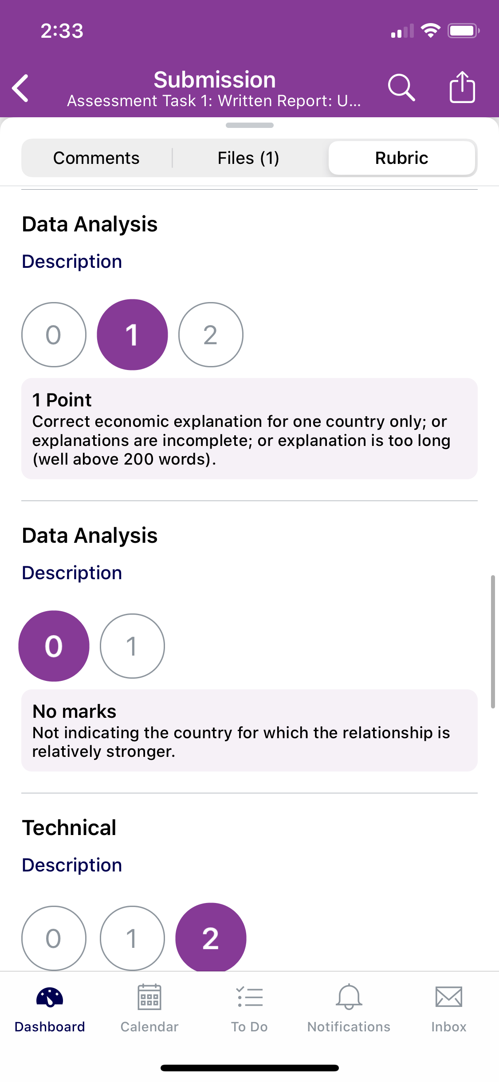Viewport: 499px width, 1082px height.
Task: Open Notifications bell icon
Action: point(349,997)
